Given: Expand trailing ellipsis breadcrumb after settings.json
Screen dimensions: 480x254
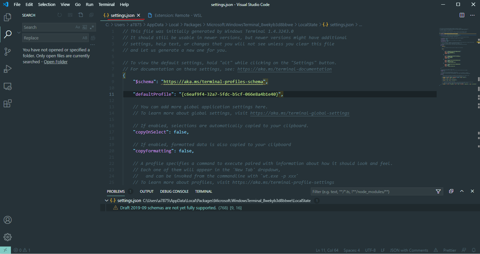Looking at the screenshot, I should point(360,25).
